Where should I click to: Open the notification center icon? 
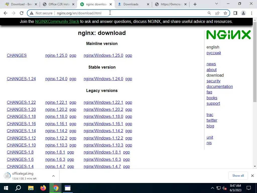[249, 188]
